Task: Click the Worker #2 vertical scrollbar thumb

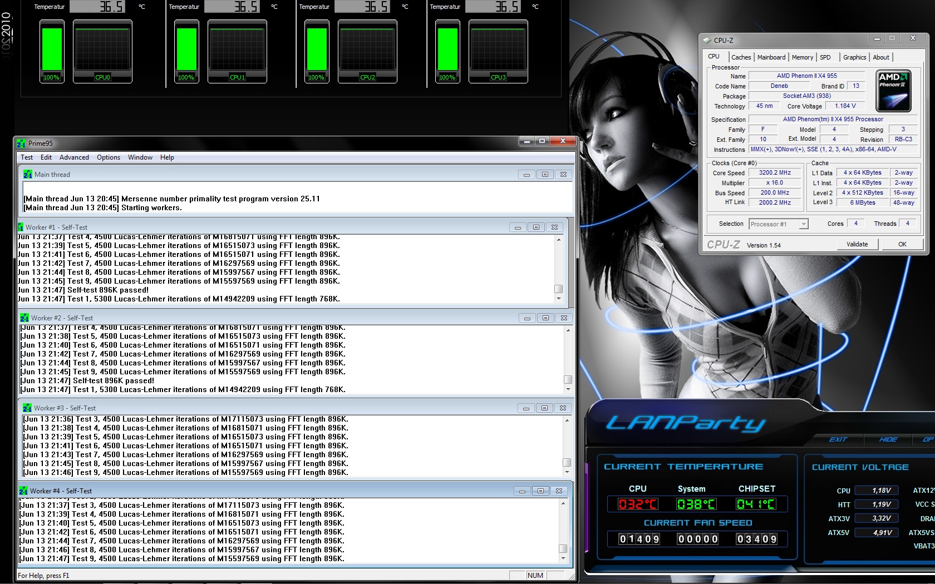Action: click(x=568, y=379)
